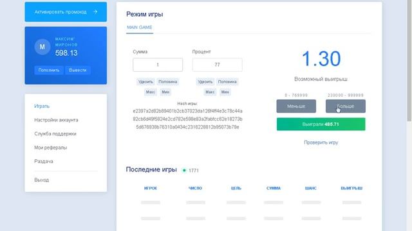Click the 1.30 possible win value
Screen dimensions: 412x231
[x=321, y=58]
